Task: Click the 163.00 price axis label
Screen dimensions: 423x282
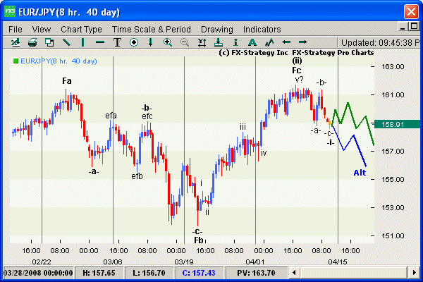Action: pyautogui.click(x=393, y=67)
